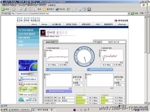Image resolution: width=150 pixels, height=112 pixels.
Task: Open the 기술지원 시스템 banner
Action: pos(28,99)
